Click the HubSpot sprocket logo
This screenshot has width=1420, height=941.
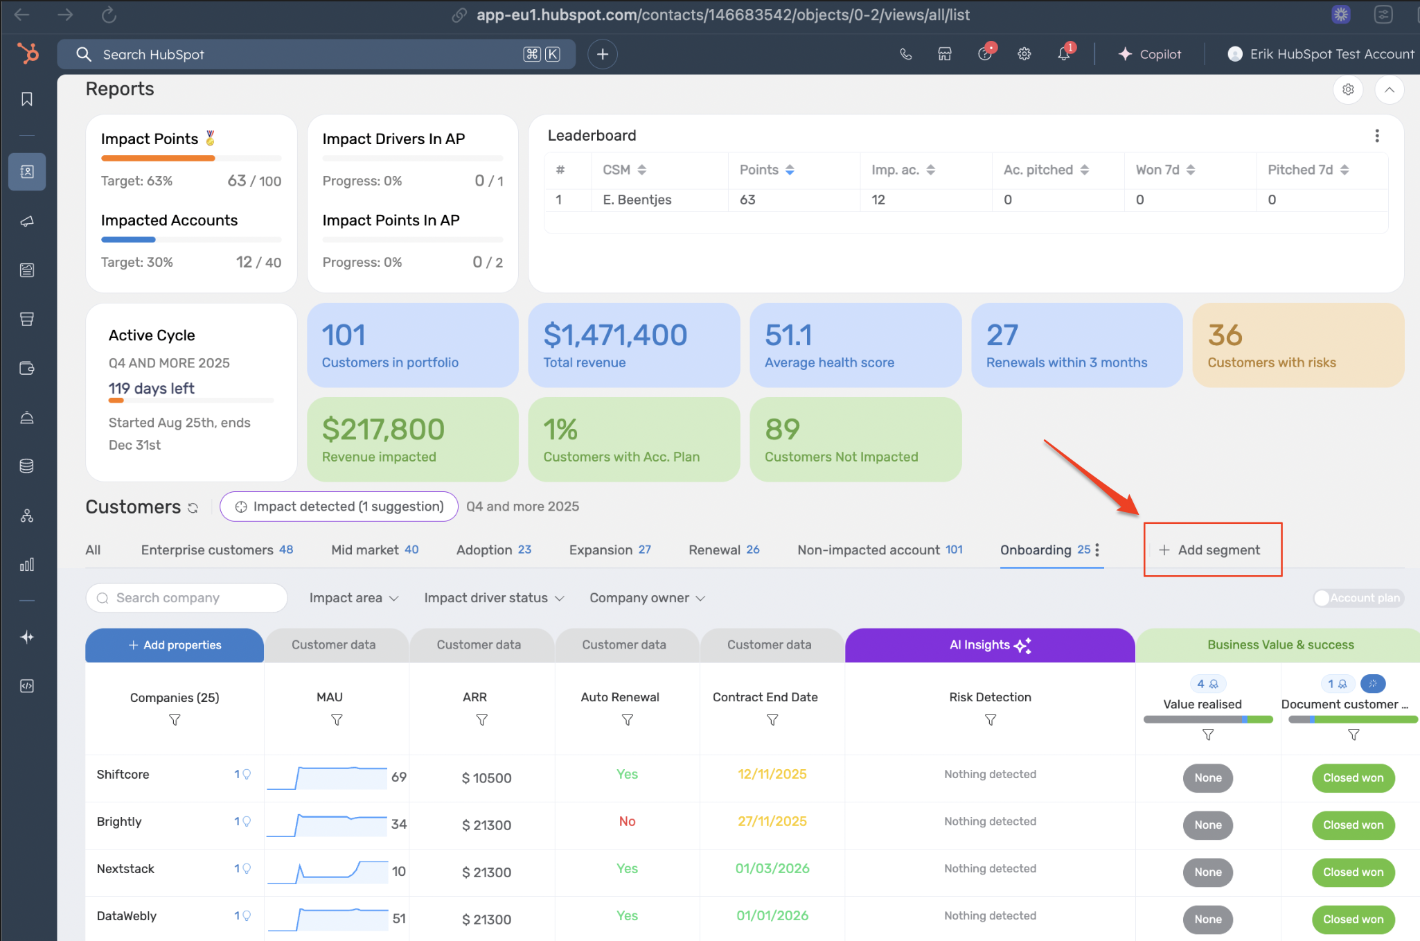coord(28,53)
